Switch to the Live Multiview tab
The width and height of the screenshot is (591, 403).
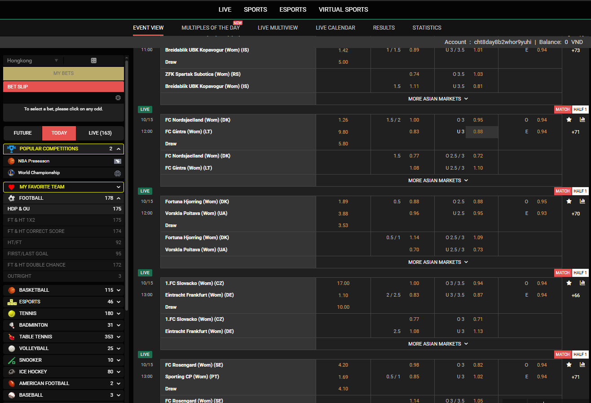pyautogui.click(x=278, y=28)
